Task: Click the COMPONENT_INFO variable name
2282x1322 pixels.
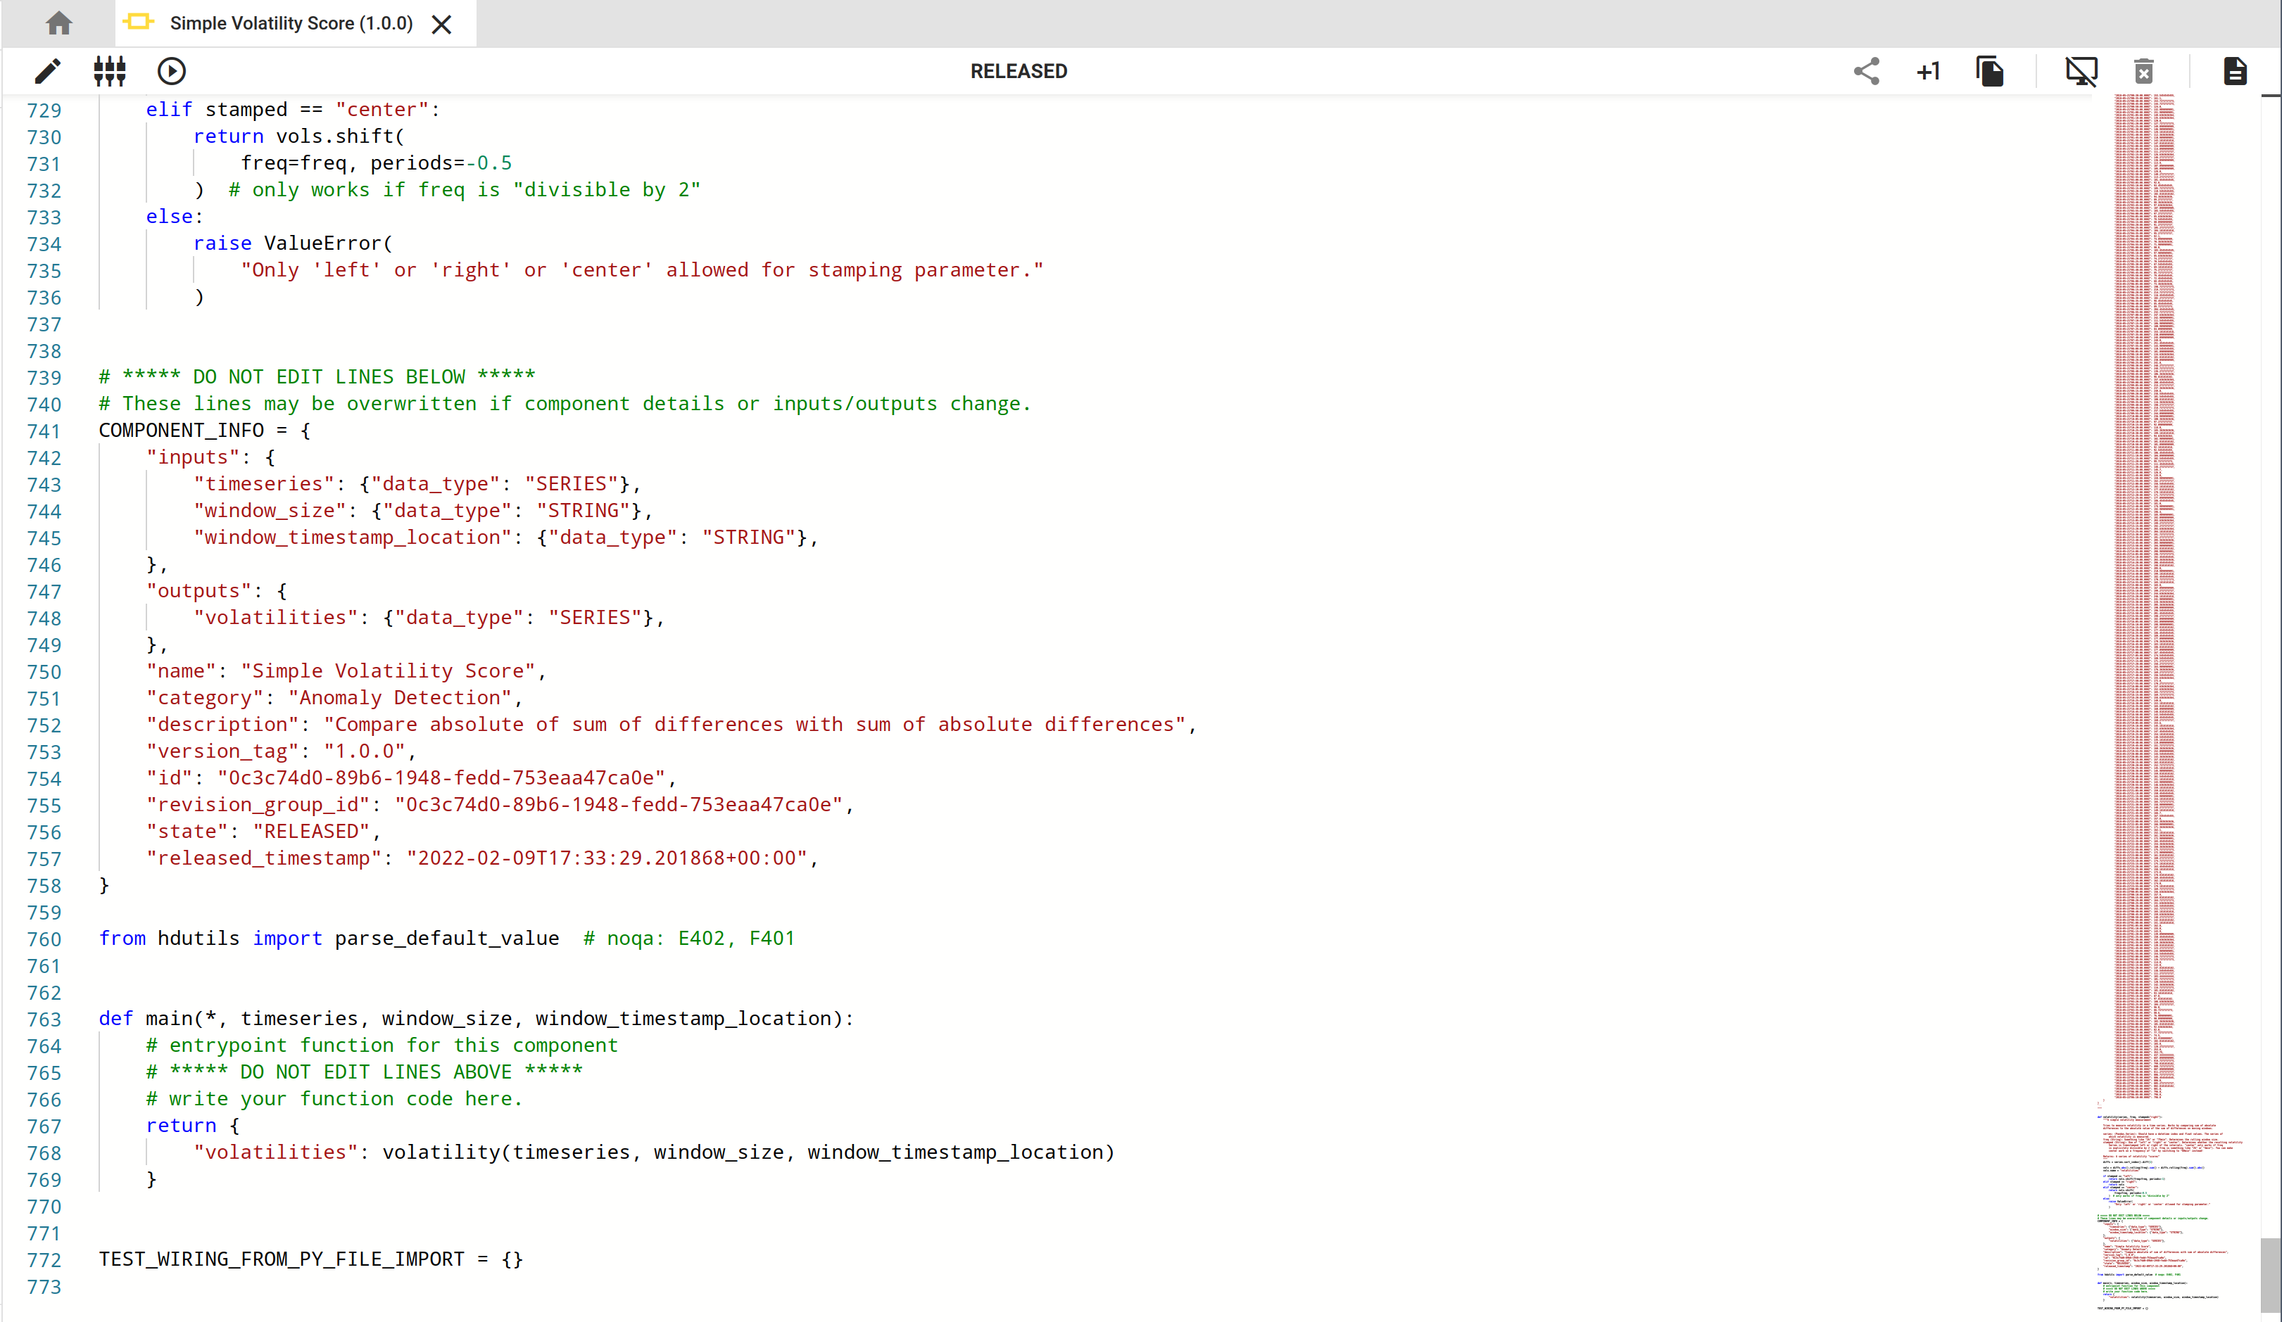Action: (x=181, y=431)
